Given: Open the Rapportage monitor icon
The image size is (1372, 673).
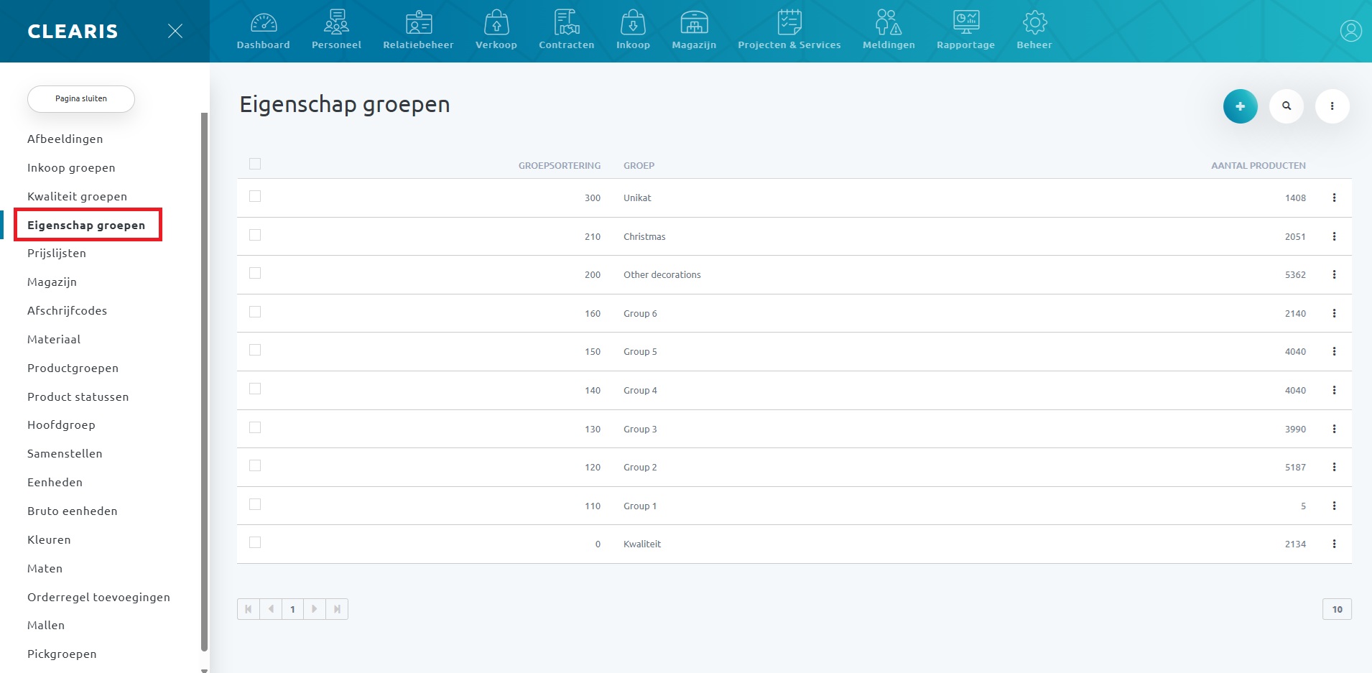Looking at the screenshot, I should click(x=965, y=23).
